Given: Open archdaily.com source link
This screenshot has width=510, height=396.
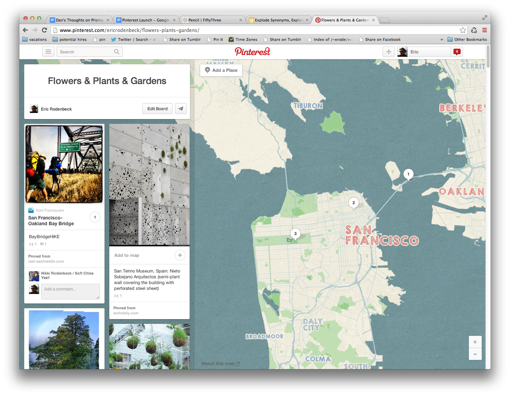Looking at the screenshot, I should click(x=126, y=313).
